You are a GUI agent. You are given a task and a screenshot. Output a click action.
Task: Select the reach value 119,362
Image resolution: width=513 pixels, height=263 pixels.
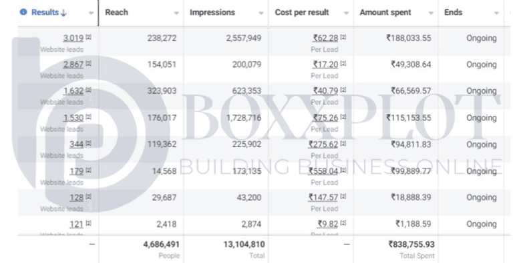(162, 144)
